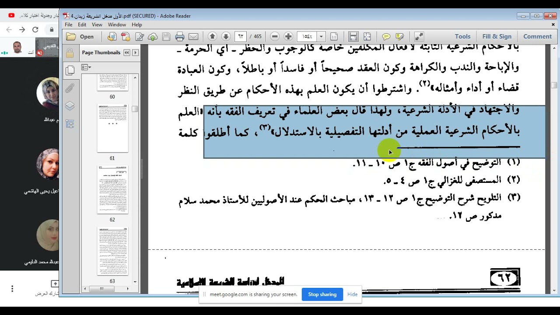The width and height of the screenshot is (560, 315).
Task: Click the Convert PDF to Word icon
Action: 126,37
